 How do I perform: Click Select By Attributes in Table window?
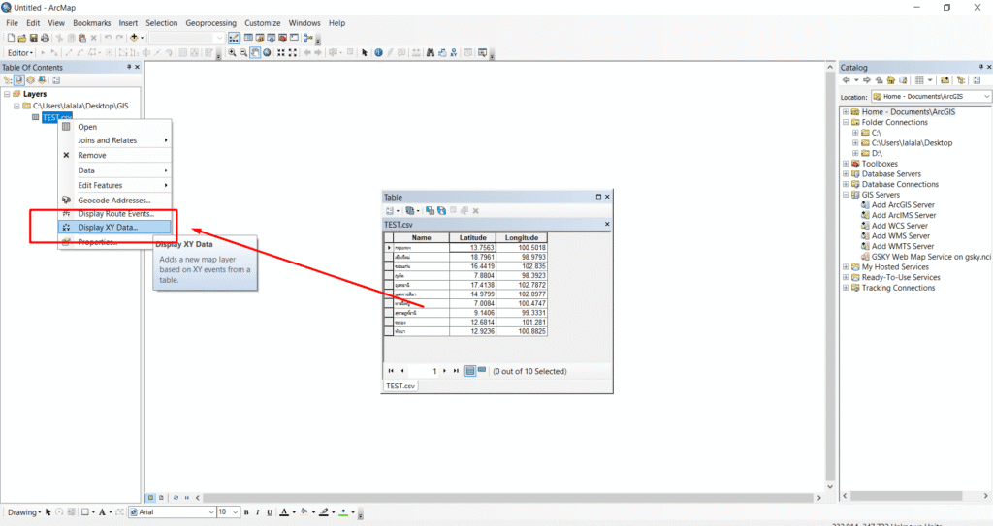tap(430, 211)
